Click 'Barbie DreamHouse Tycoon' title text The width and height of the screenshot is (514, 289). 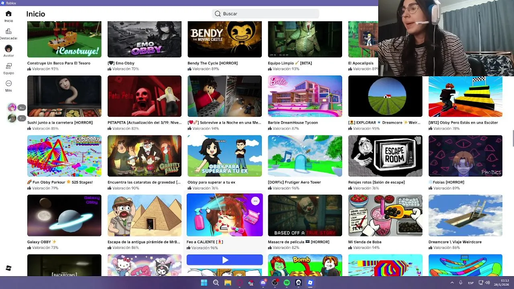pyautogui.click(x=293, y=123)
